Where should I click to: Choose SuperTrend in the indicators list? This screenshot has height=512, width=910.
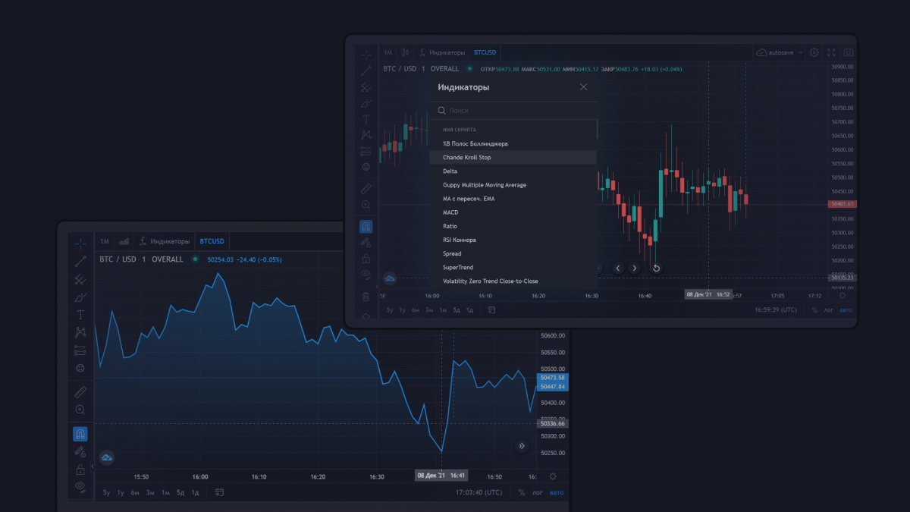(457, 268)
